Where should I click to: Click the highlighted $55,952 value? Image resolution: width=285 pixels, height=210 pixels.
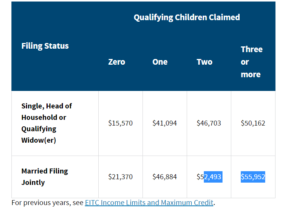click(253, 177)
